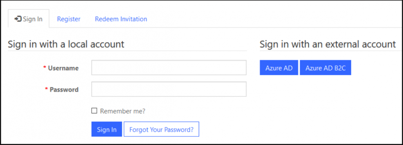Sign in using the Azure AD button

(x=279, y=68)
